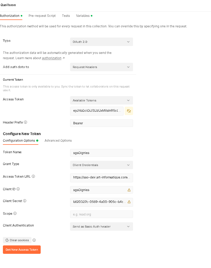Open the Client Authentication dropdown
Viewport: 211px width, 268px height.
(x=101, y=226)
